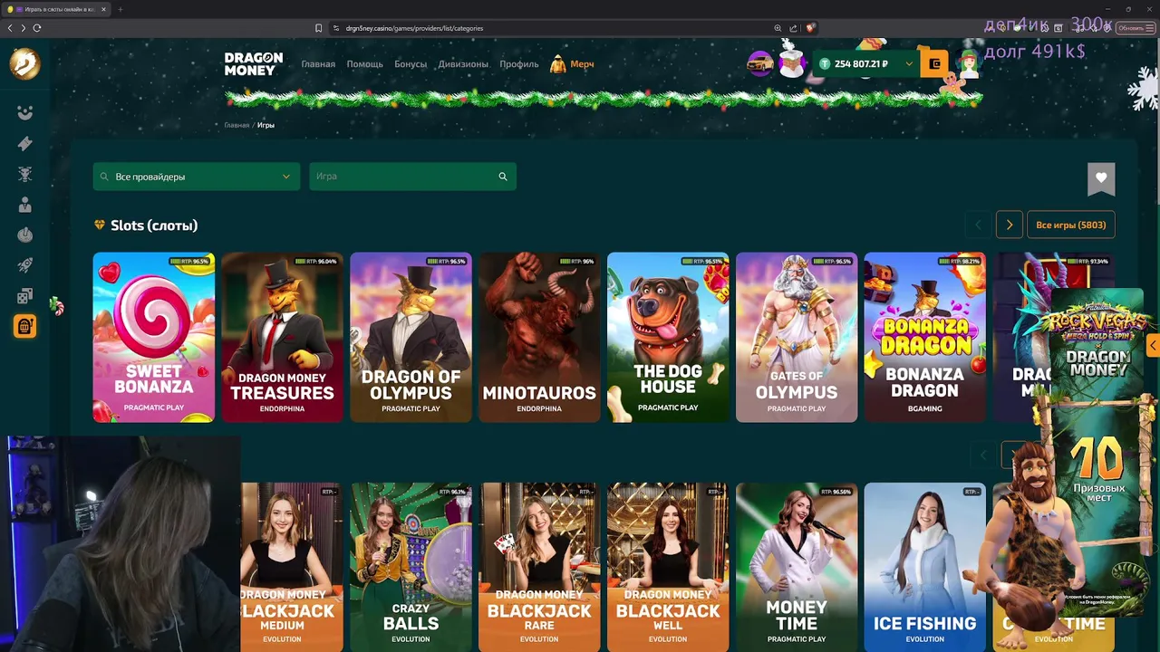Open the dice games sidebar icon
The height and width of the screenshot is (652, 1160).
24,296
